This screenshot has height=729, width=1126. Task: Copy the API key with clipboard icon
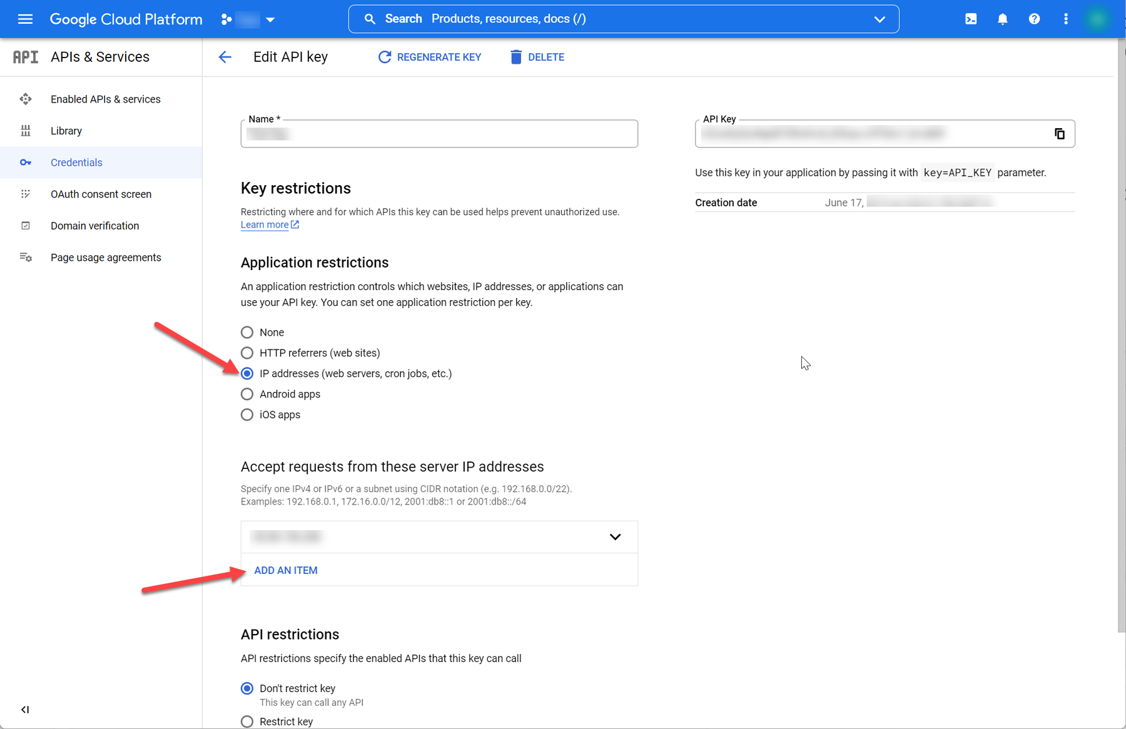pyautogui.click(x=1060, y=134)
